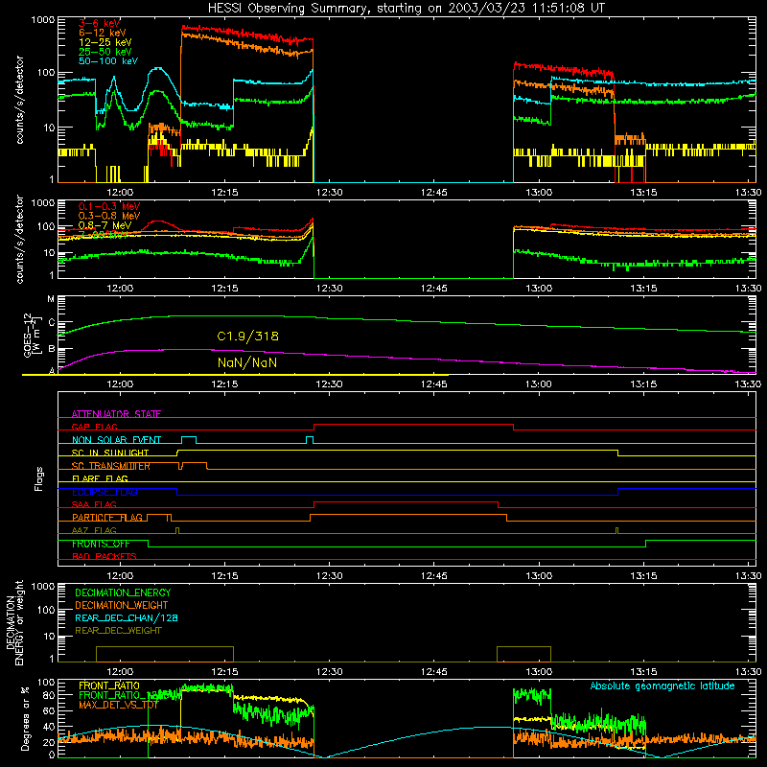767x767 pixels.
Task: Click the NaN/NaN GOES annotation
Action: click(x=247, y=362)
